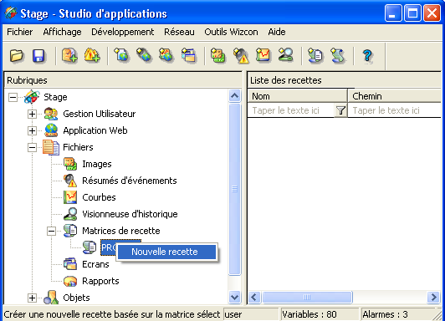Open the Affichage menu
The height and width of the screenshot is (321, 445).
tap(62, 32)
